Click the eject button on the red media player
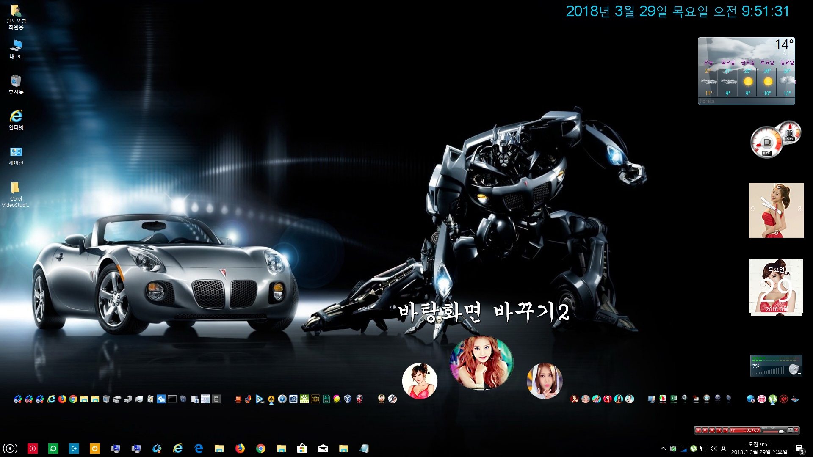Image resolution: width=813 pixels, height=457 pixels. click(x=790, y=430)
